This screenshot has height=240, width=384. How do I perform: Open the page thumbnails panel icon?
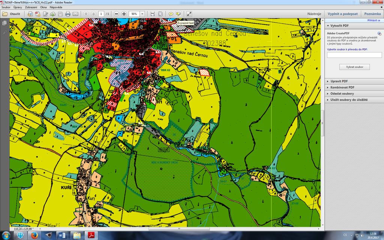[4, 23]
